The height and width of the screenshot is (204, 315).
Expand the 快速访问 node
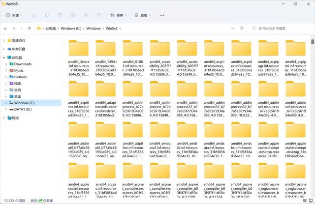(4, 40)
